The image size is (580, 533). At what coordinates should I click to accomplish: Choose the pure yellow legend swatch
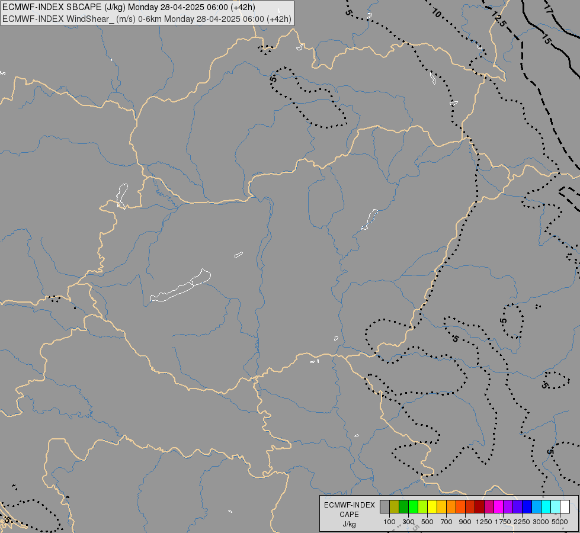[432, 507]
